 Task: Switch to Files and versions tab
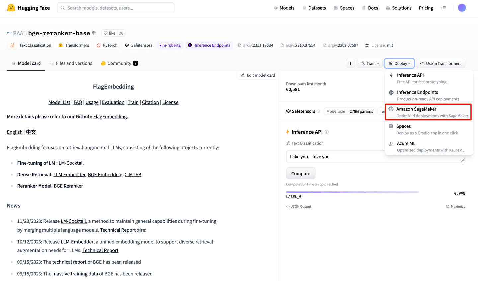(71, 63)
